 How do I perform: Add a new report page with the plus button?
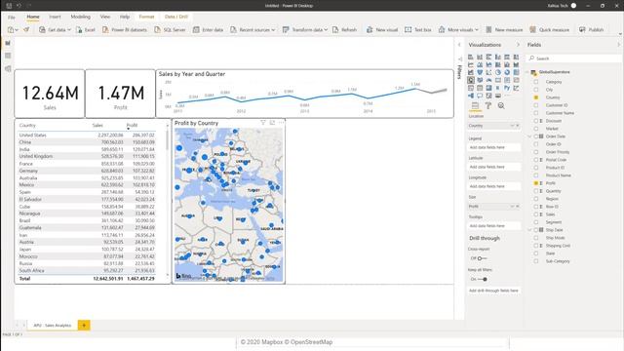tap(84, 325)
